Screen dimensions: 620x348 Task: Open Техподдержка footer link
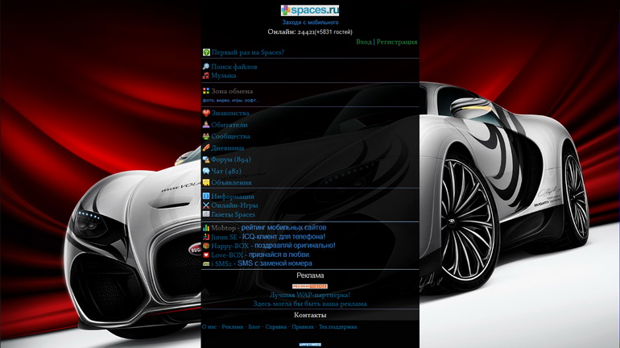337,326
